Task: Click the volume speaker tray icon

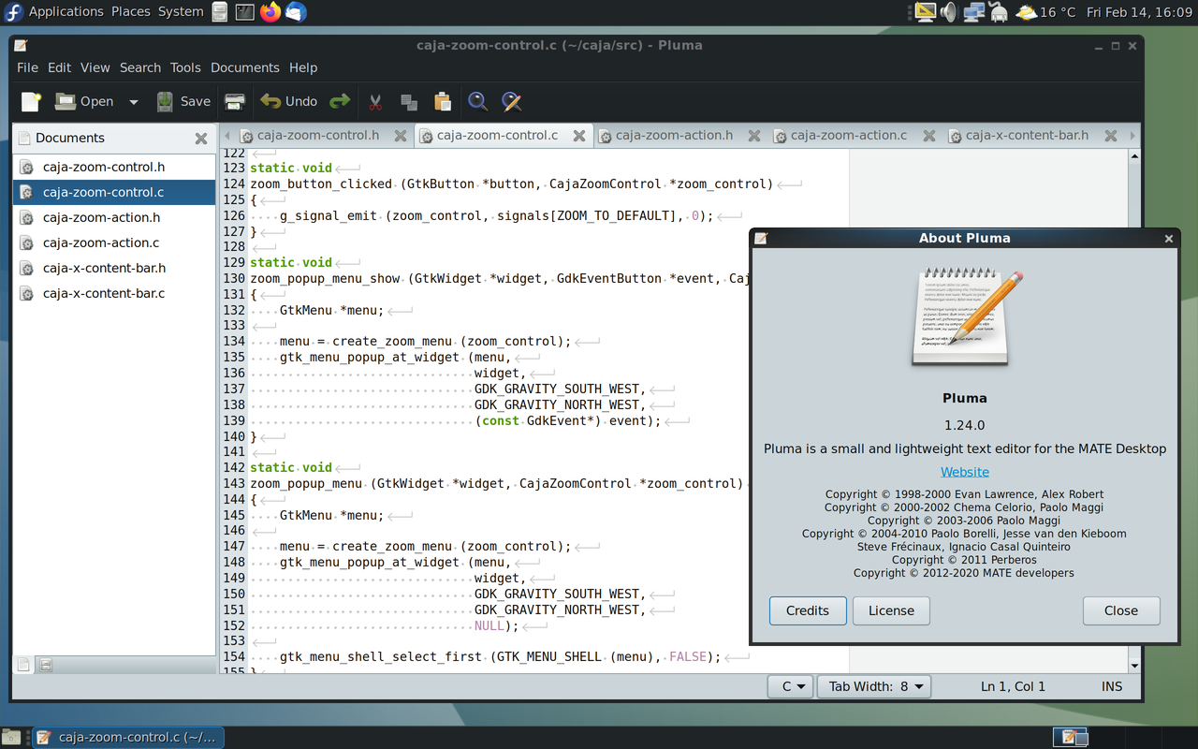Action: [949, 12]
